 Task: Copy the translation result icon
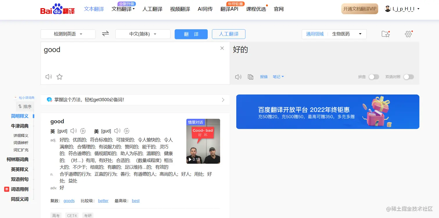pos(251,77)
